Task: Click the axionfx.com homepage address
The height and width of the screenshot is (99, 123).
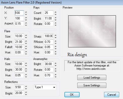Action: (91, 69)
